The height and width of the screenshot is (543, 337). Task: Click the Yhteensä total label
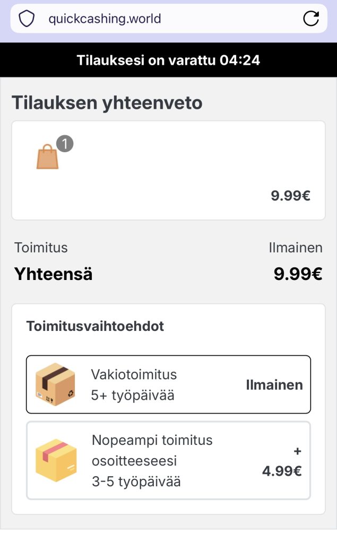53,274
